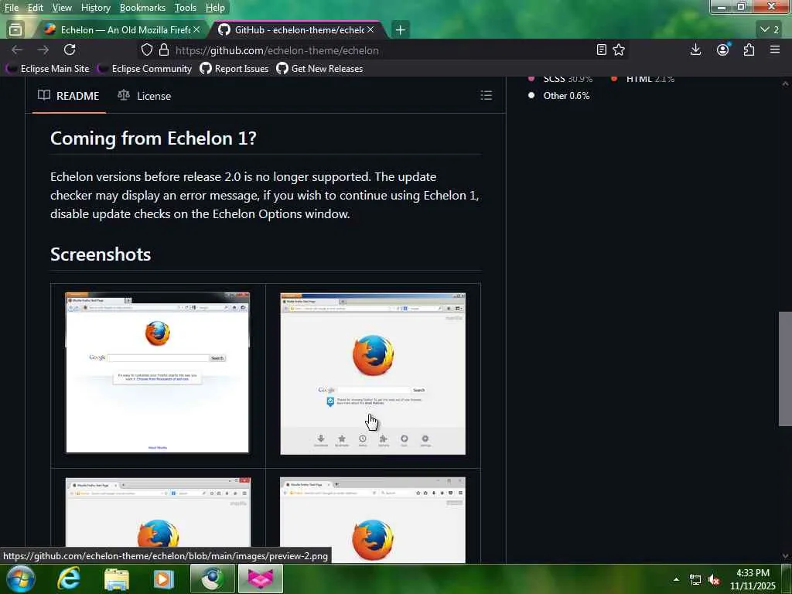This screenshot has width=792, height=594.
Task: Open the README tab
Action: pyautogui.click(x=69, y=95)
